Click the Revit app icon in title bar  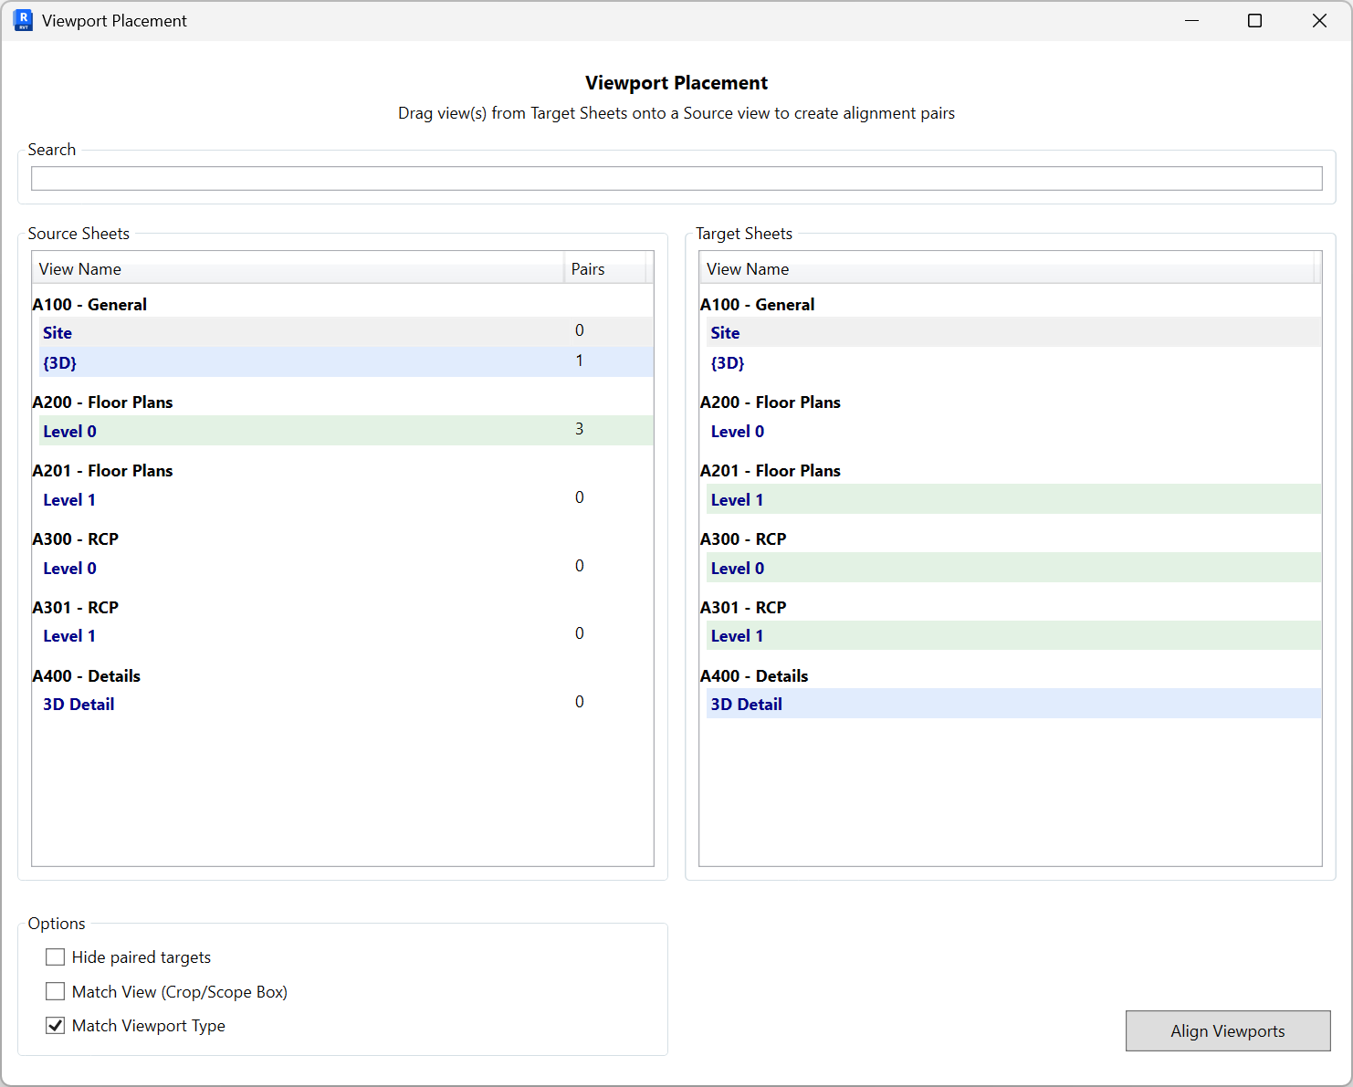(22, 20)
